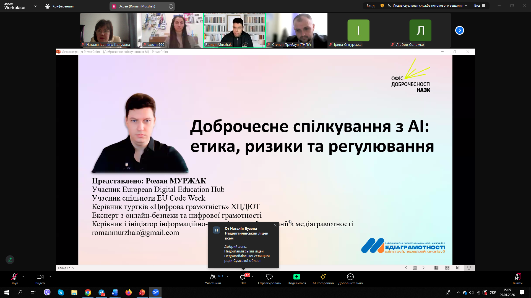Click the Leave meeting (Выйти) icon
531x298 pixels.
click(517, 277)
